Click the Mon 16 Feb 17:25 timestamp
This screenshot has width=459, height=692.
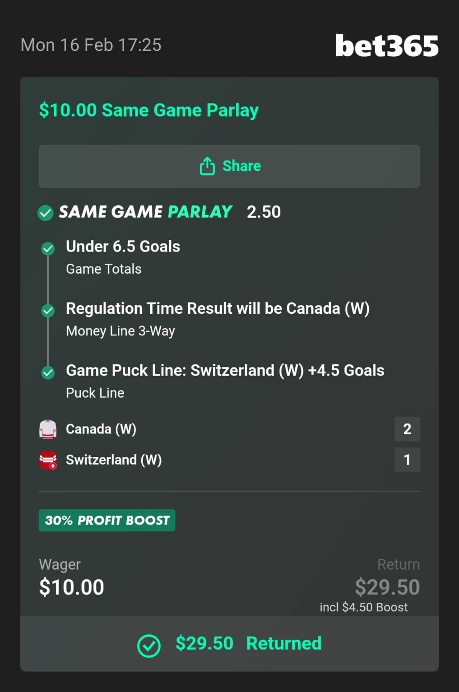pyautogui.click(x=91, y=45)
